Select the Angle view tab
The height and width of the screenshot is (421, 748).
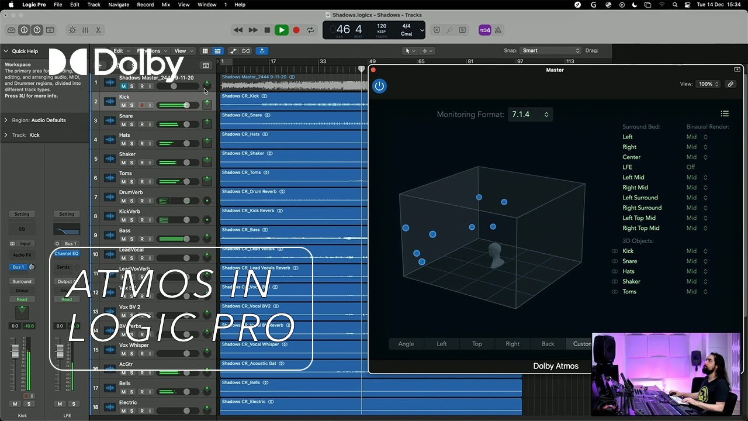point(406,344)
